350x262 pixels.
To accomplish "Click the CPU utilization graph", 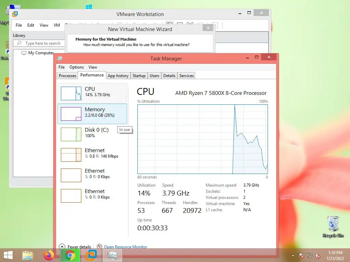I will 202,139.
